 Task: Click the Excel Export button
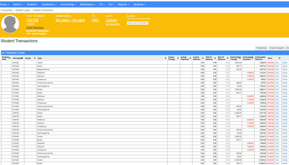pos(277,48)
